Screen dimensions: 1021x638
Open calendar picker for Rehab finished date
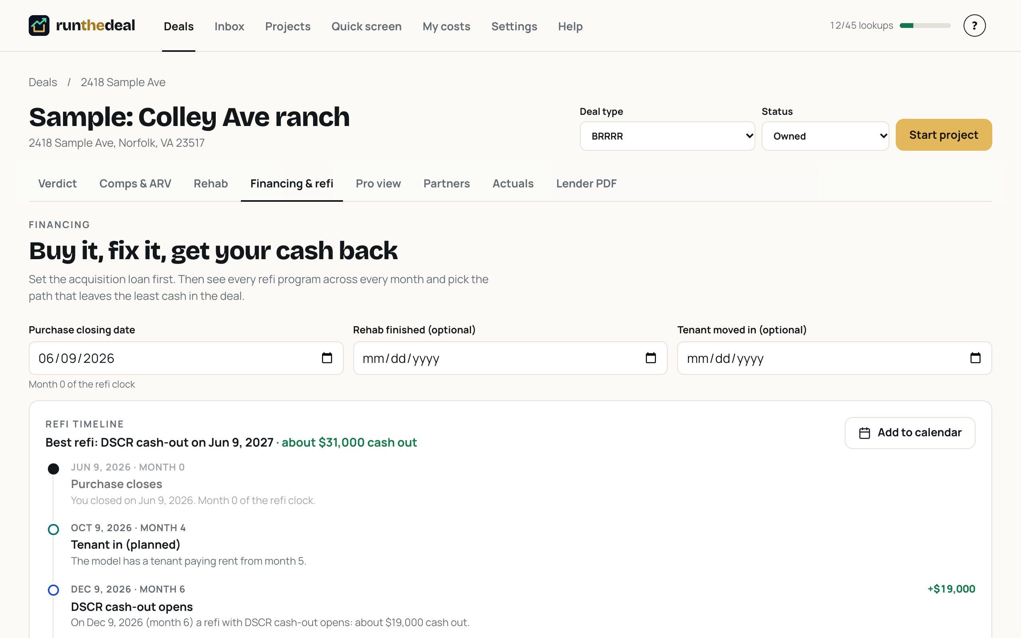point(650,358)
